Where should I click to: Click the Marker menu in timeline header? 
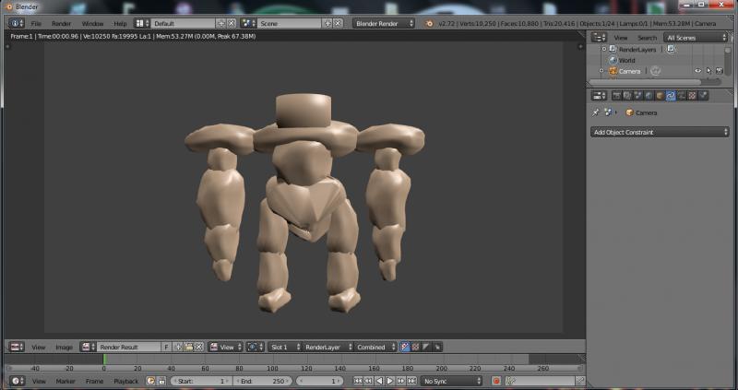tap(65, 381)
